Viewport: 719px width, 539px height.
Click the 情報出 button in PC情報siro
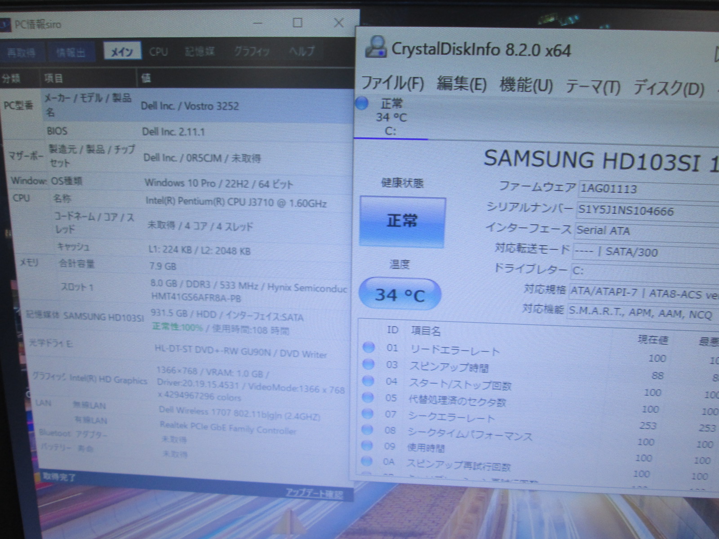click(x=71, y=52)
